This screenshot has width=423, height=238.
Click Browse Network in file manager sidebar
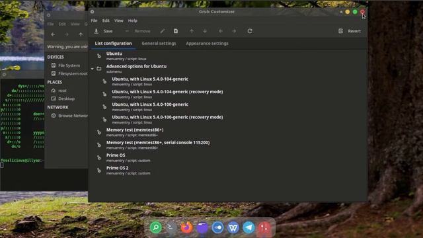(x=69, y=116)
